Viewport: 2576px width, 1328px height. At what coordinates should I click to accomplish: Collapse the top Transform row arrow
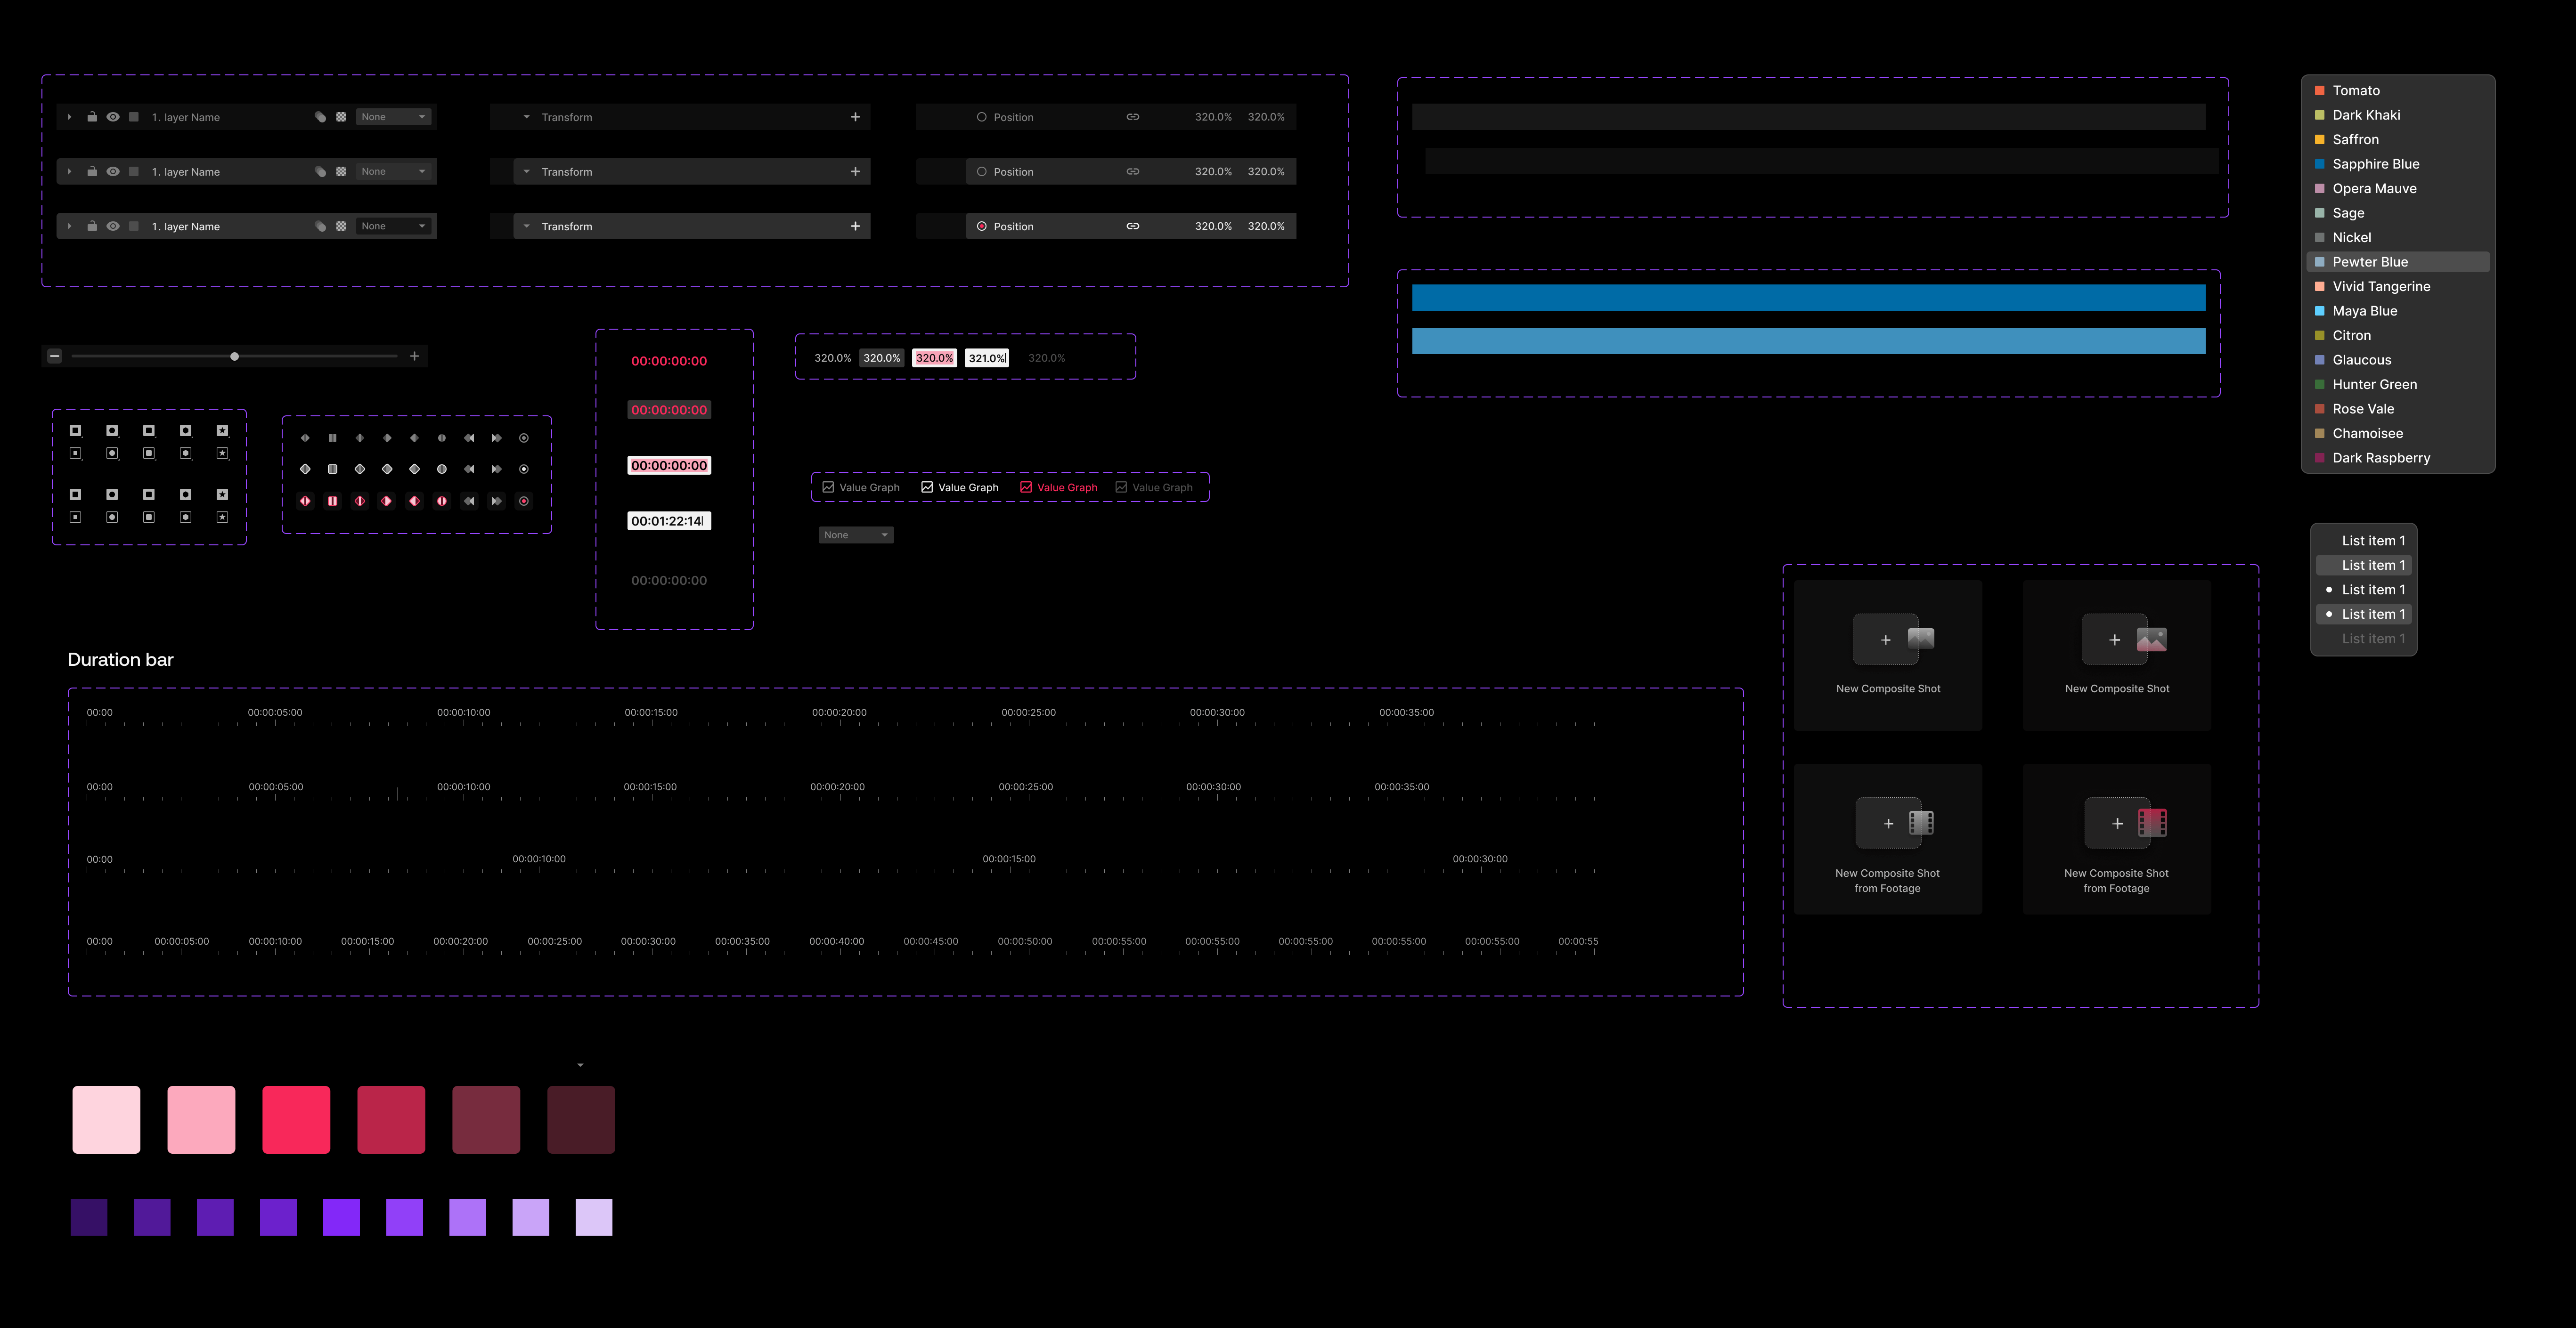pyautogui.click(x=526, y=117)
